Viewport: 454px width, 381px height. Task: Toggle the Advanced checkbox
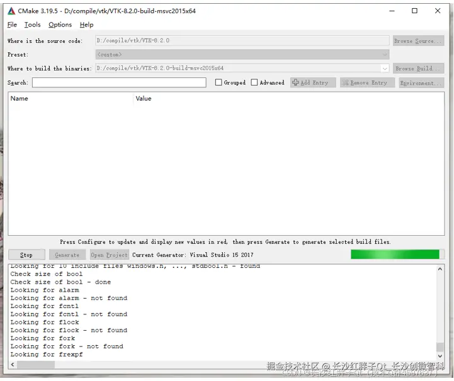click(x=254, y=82)
